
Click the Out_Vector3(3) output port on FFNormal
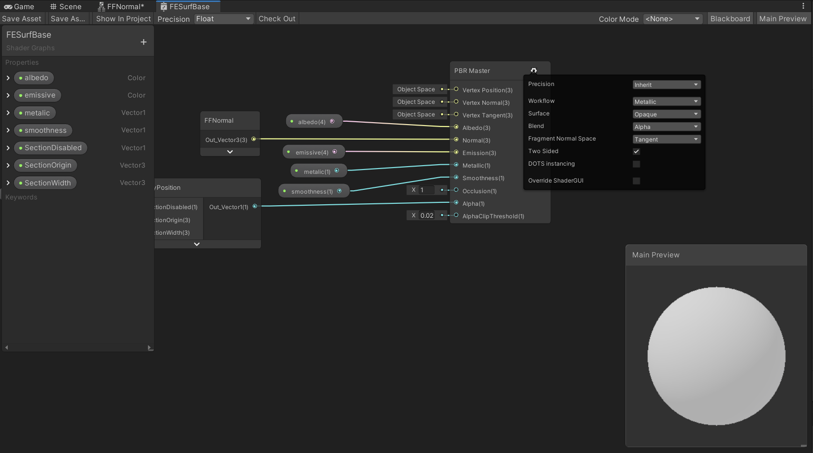[254, 140]
